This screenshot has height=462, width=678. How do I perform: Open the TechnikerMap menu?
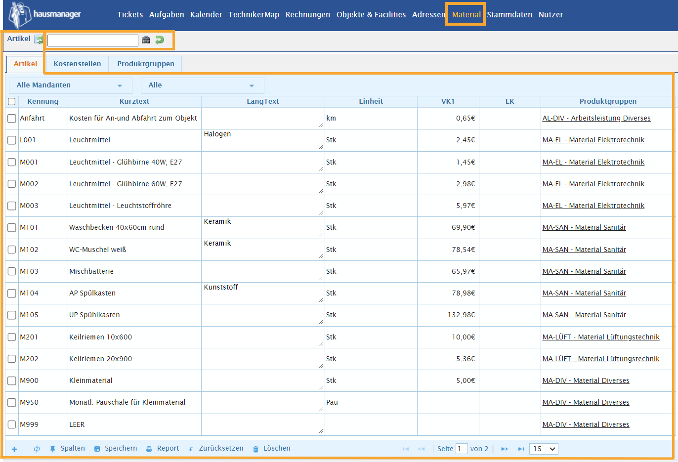254,15
